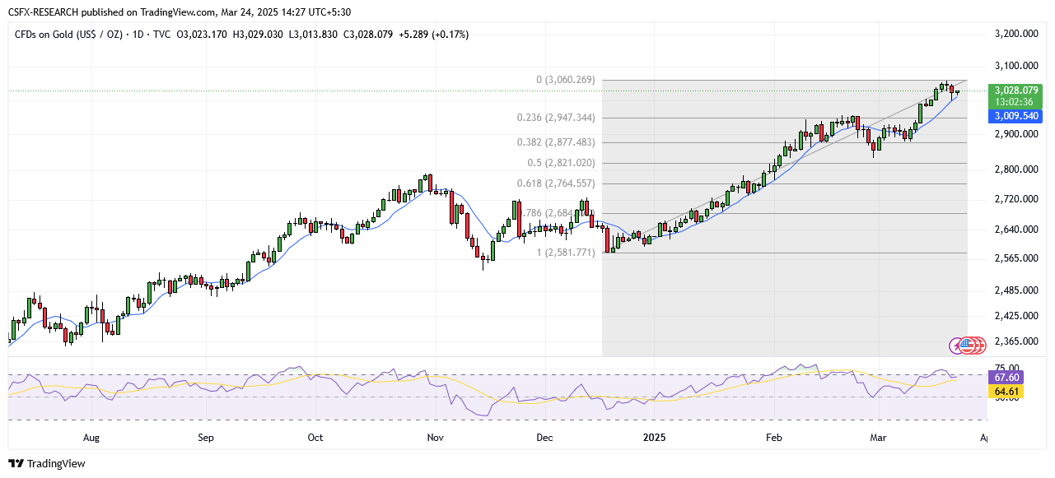
Task: Click the 2,640.000 price axis label
Action: point(1015,230)
